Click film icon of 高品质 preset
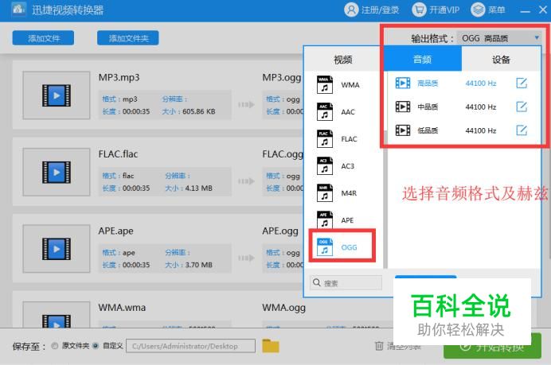The image size is (551, 365). coord(403,83)
